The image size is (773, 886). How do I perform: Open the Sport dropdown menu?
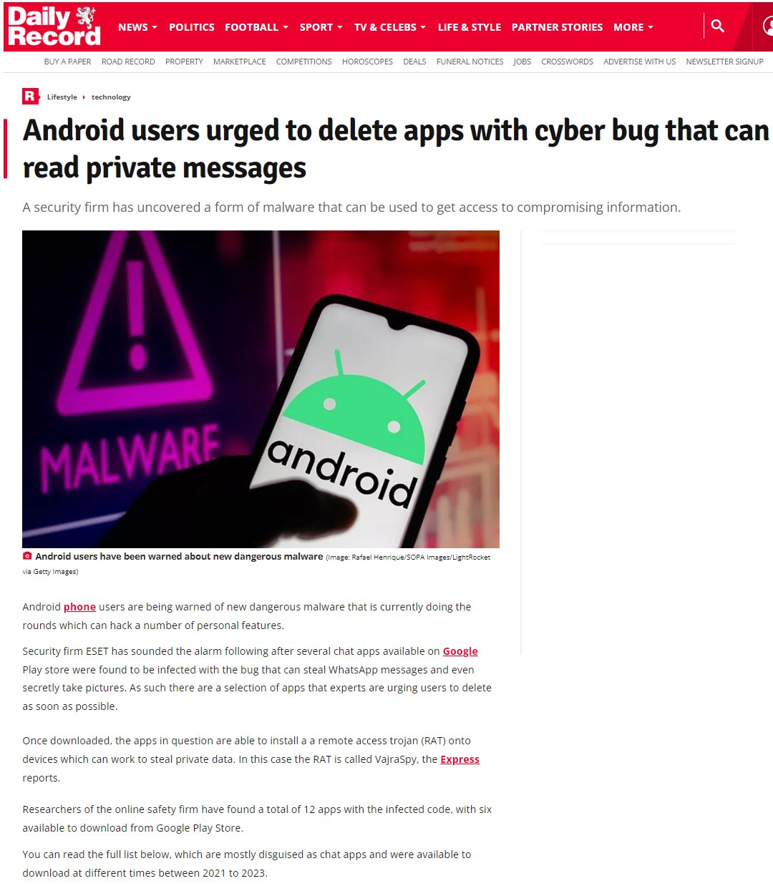pos(321,27)
